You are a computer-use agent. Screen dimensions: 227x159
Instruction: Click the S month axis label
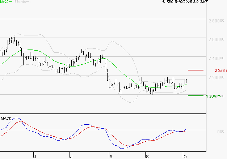tap(147, 156)
